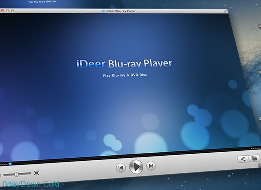This screenshot has width=261, height=190.
Task: Seek by clicking the black progress bar track
Action: (131, 156)
